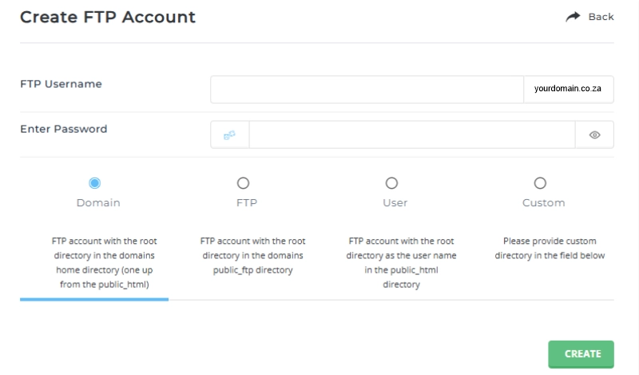Click the FTP option label
The height and width of the screenshot is (375, 639).
point(247,203)
